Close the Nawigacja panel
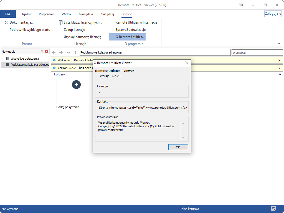 click(47, 51)
